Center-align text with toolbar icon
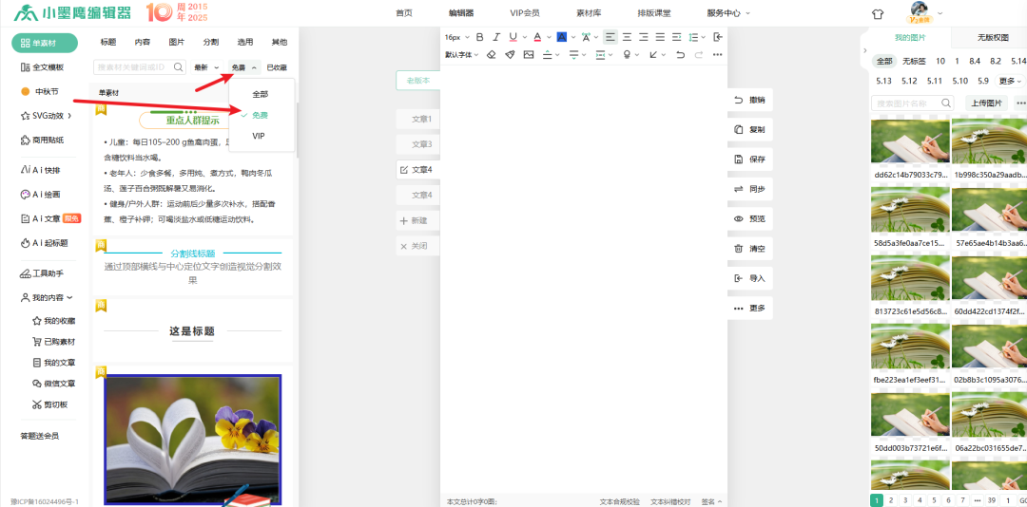The image size is (1027, 507). point(627,37)
